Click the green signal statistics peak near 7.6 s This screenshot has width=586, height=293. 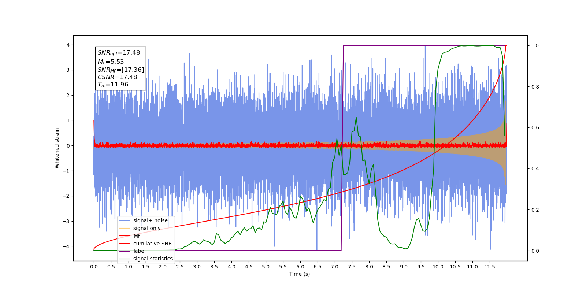356,118
